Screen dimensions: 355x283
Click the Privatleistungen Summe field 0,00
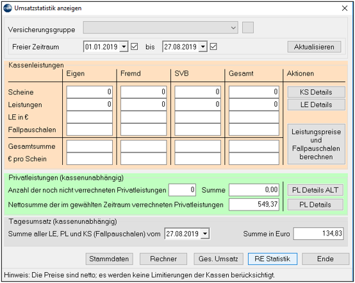[x=254, y=190]
